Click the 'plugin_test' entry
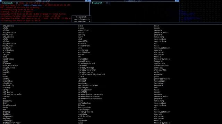The height and width of the screenshot is (124, 222). click(9, 68)
